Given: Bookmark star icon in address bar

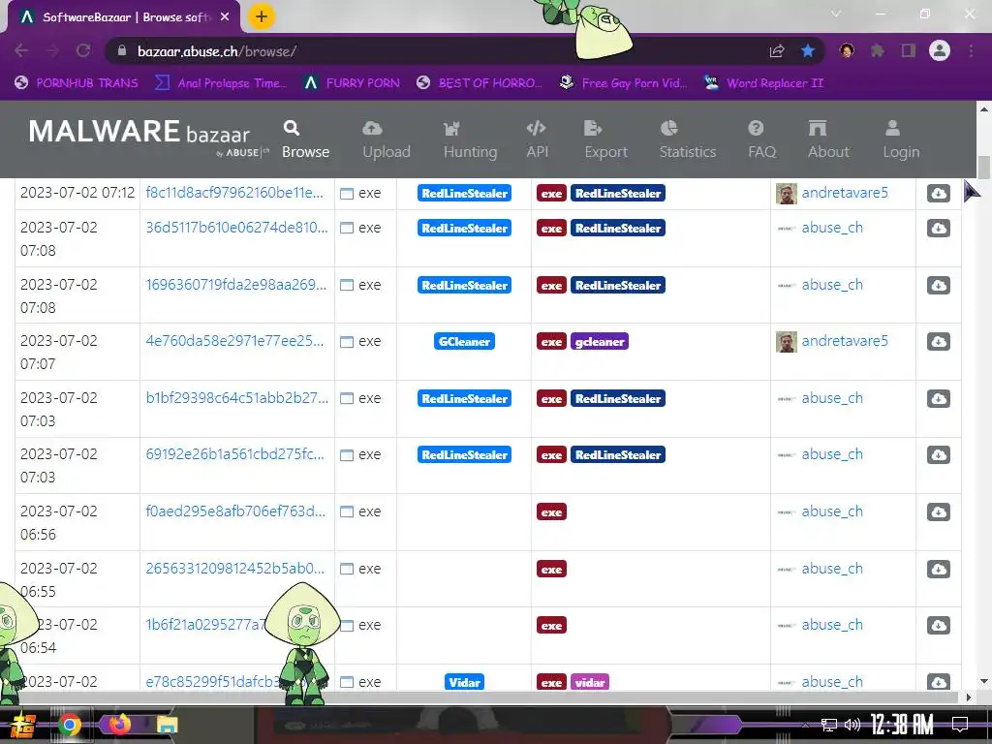Looking at the screenshot, I should [808, 50].
